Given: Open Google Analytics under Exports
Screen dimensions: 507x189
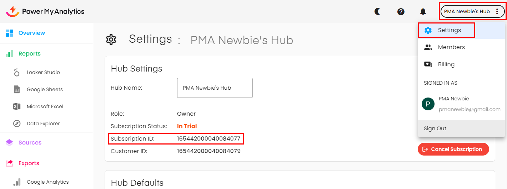Looking at the screenshot, I should pos(47,182).
